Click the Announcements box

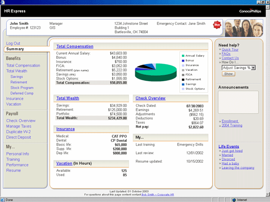pyautogui.click(x=238, y=102)
